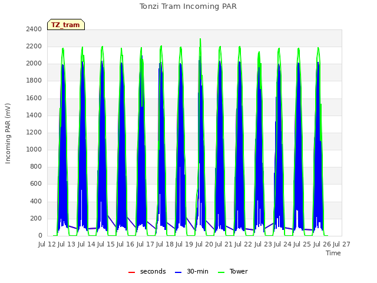
Task: Click the y-axis value 2400
Action: click(34, 29)
